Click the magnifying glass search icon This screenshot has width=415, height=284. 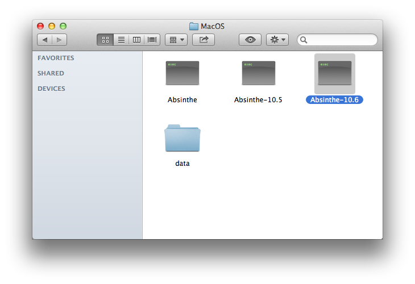(x=304, y=40)
